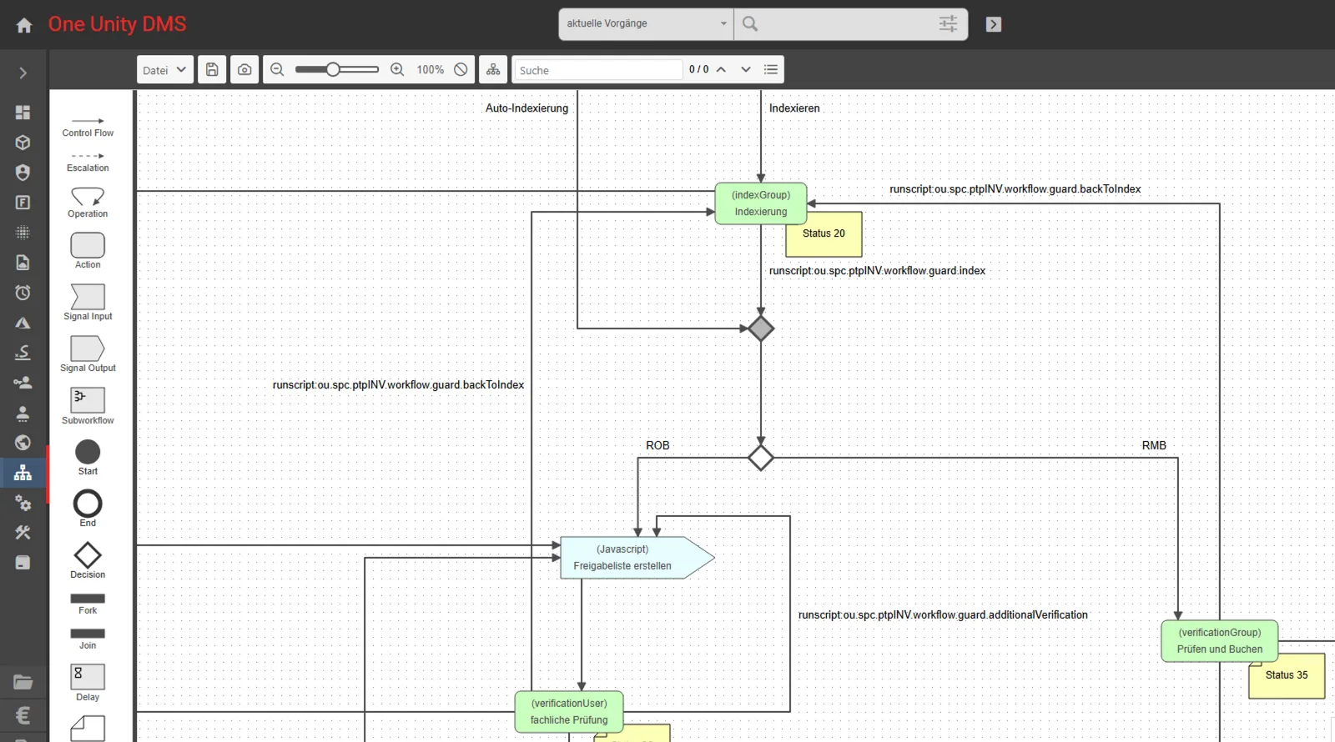Select the Prüfen und Buchen node
Viewport: 1335px width, 742px height.
coord(1220,641)
